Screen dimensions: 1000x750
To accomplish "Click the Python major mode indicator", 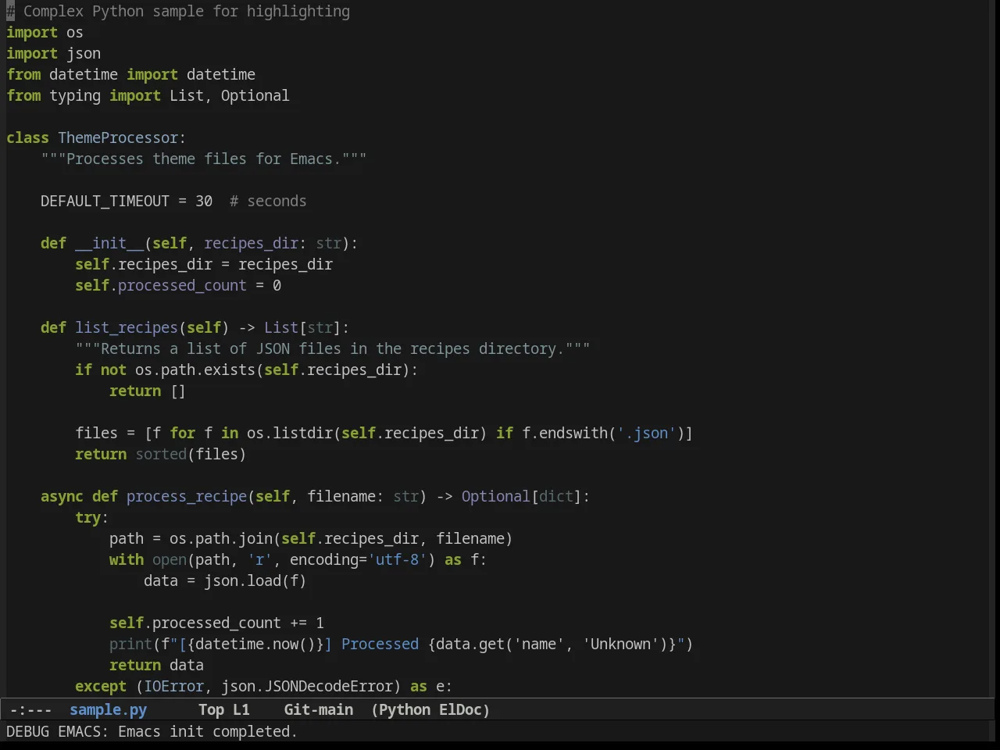I will tap(404, 709).
